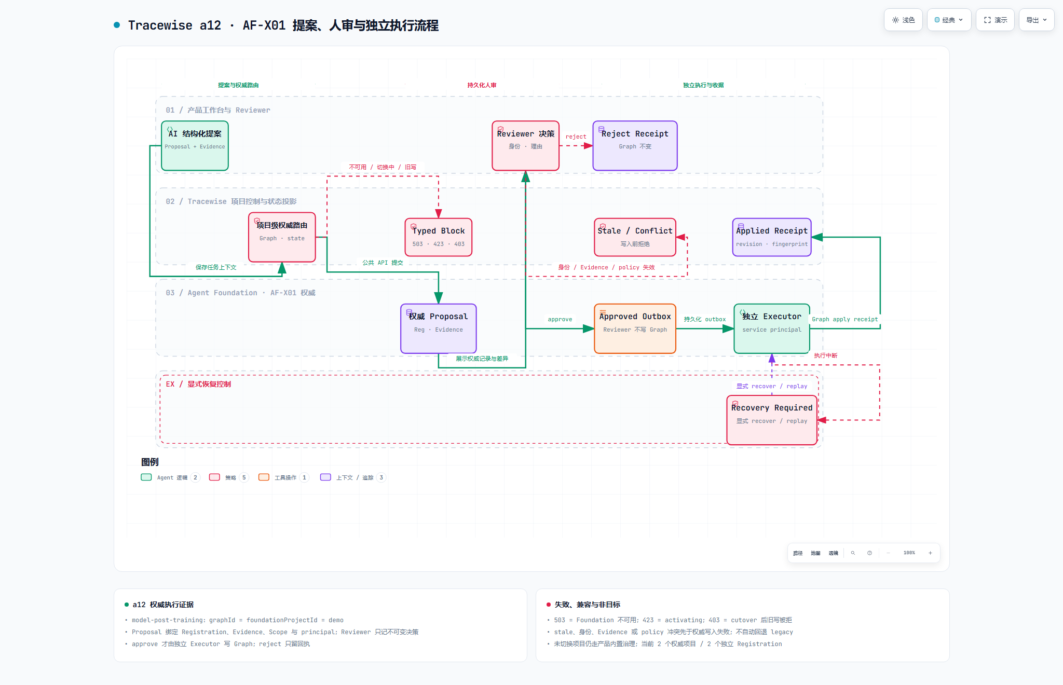Select the Stale / Conflict node
The image size is (1063, 685).
(x=635, y=237)
